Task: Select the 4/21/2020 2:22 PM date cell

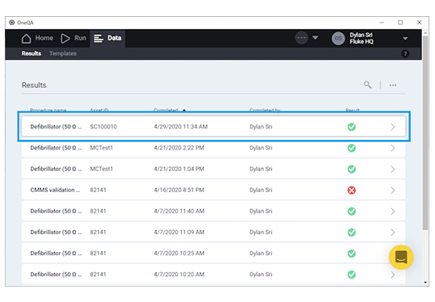Action: point(179,148)
